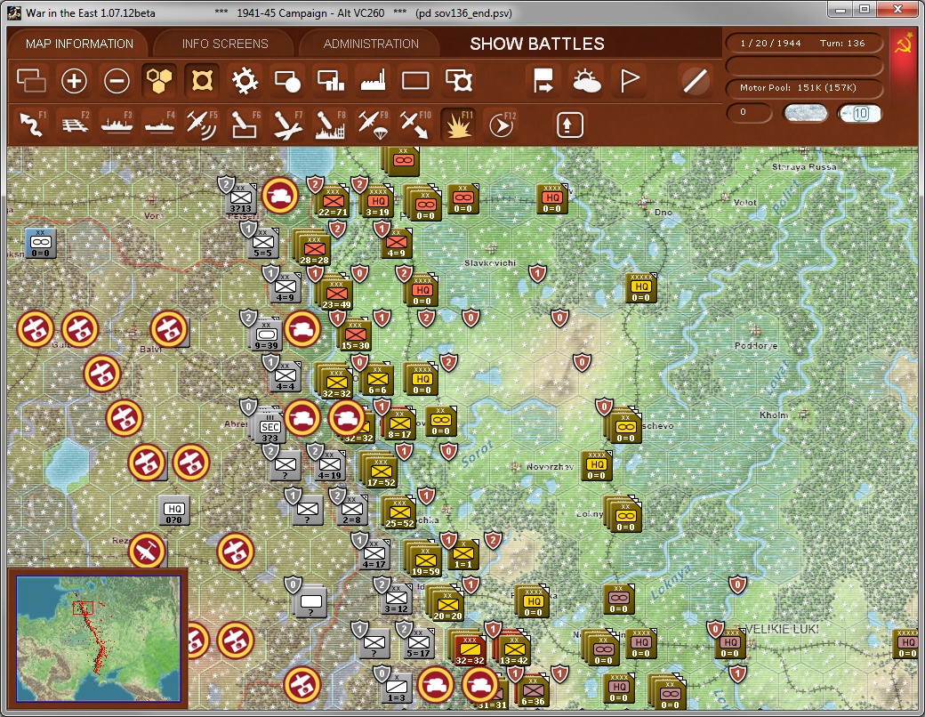This screenshot has width=925, height=717.
Task: Select the F8 bomb city icon
Action: (x=330, y=125)
